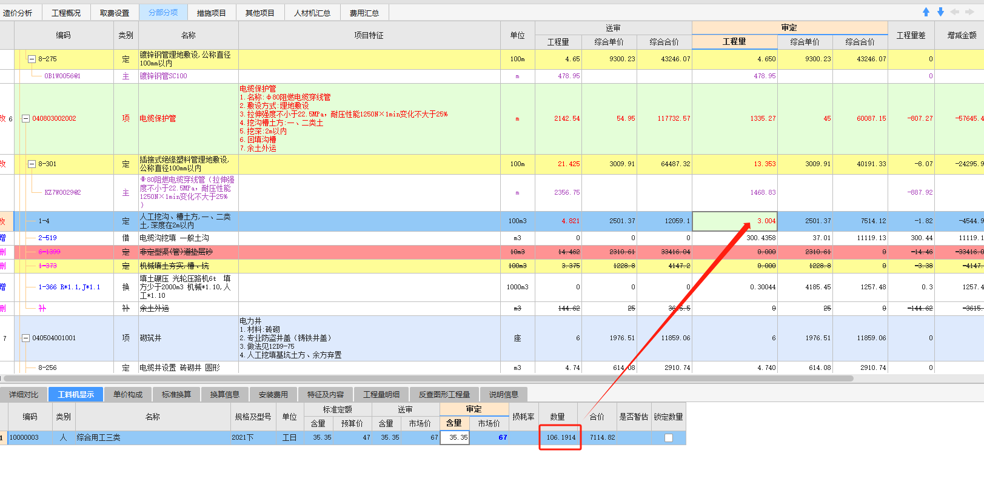Click the 综合合价 value 117732.57
Image resolution: width=984 pixels, height=487 pixels.
[674, 119]
